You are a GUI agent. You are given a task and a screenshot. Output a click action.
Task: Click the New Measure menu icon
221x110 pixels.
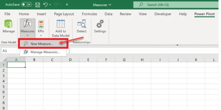coord(26,43)
